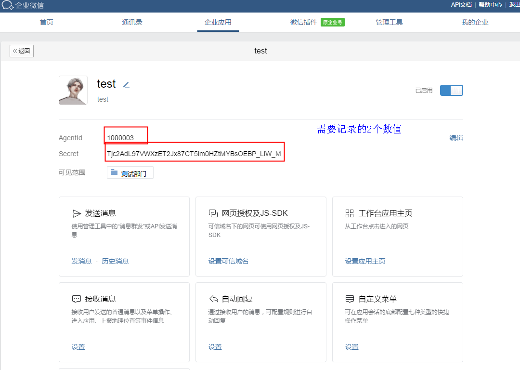The height and width of the screenshot is (370, 520).
Task: Click the 返回 back button
Action: point(22,51)
